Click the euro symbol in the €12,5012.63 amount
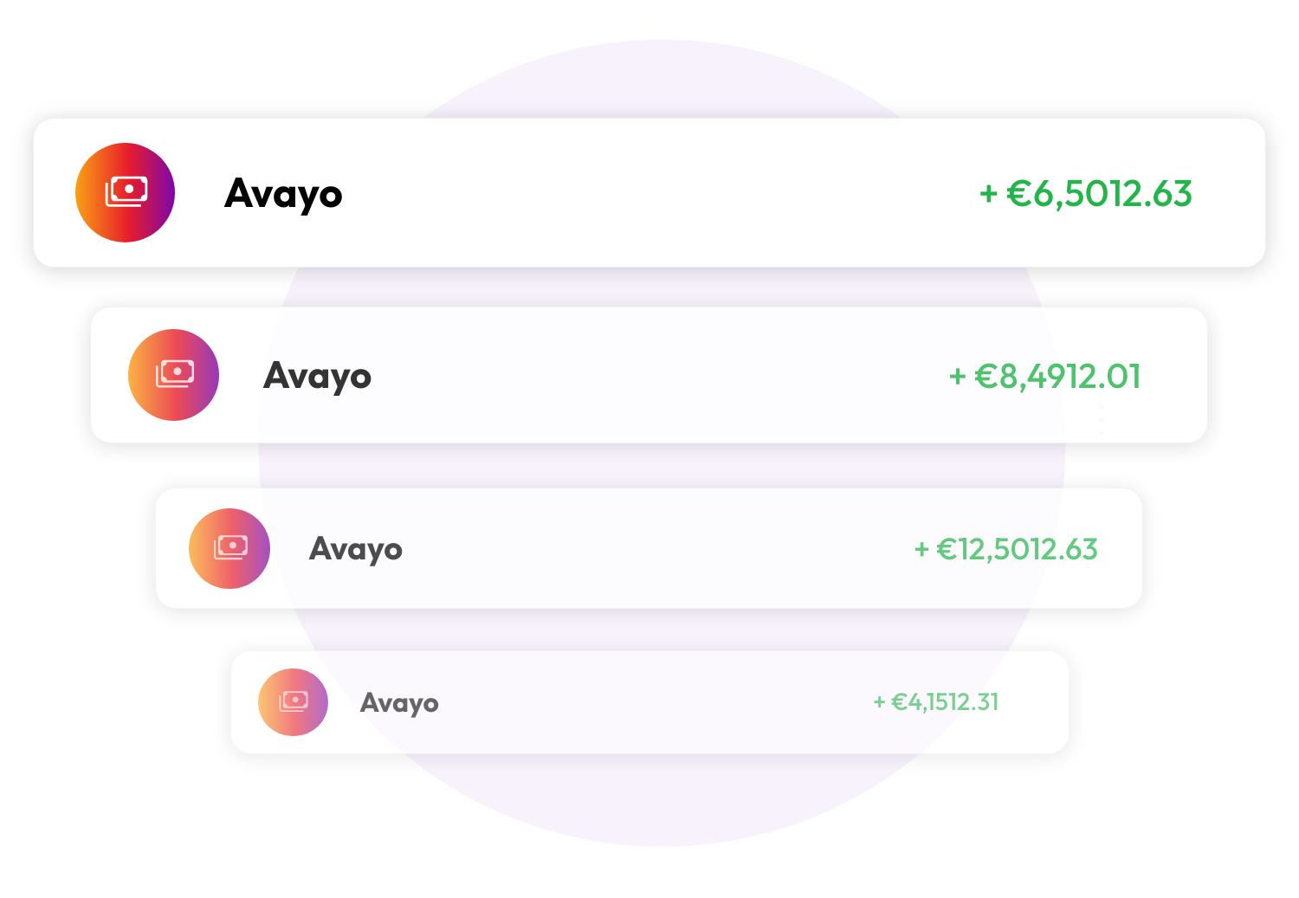 pos(947,549)
